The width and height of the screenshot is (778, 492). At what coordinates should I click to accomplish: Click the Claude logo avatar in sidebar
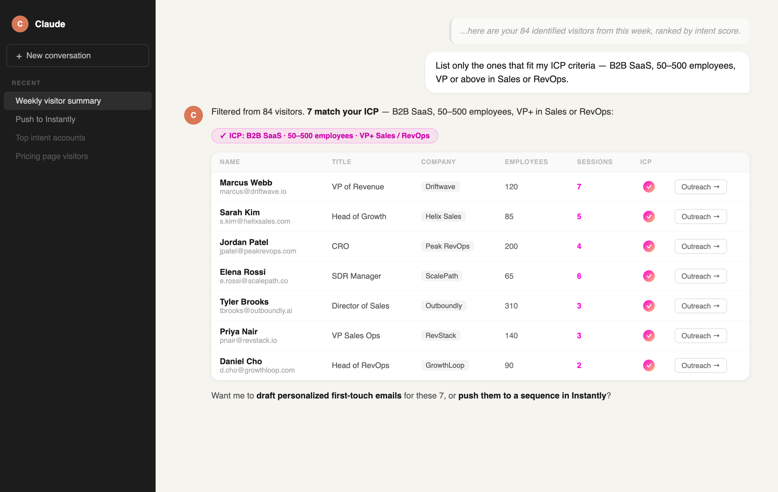pyautogui.click(x=20, y=24)
